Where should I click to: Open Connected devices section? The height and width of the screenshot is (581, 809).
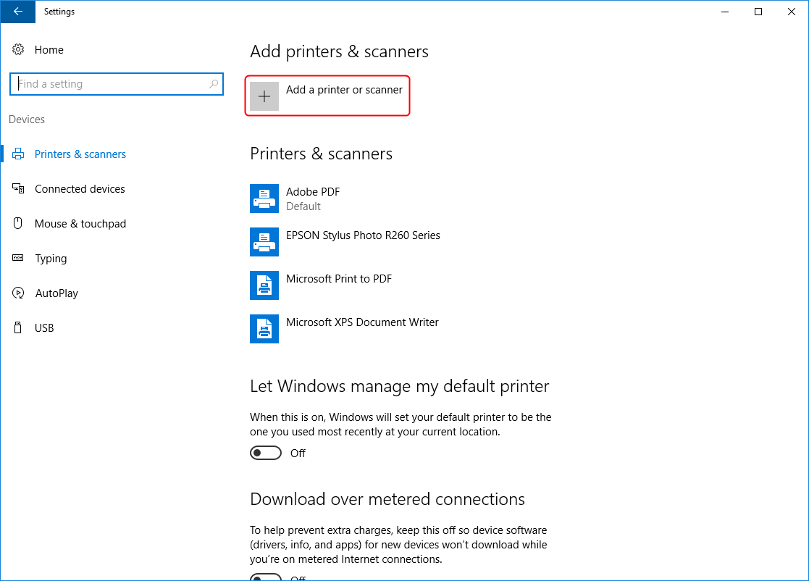pos(80,189)
